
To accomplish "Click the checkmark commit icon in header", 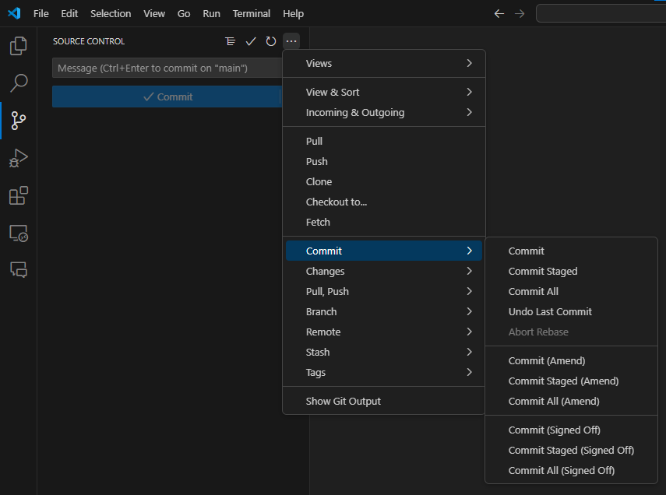I will (x=251, y=41).
